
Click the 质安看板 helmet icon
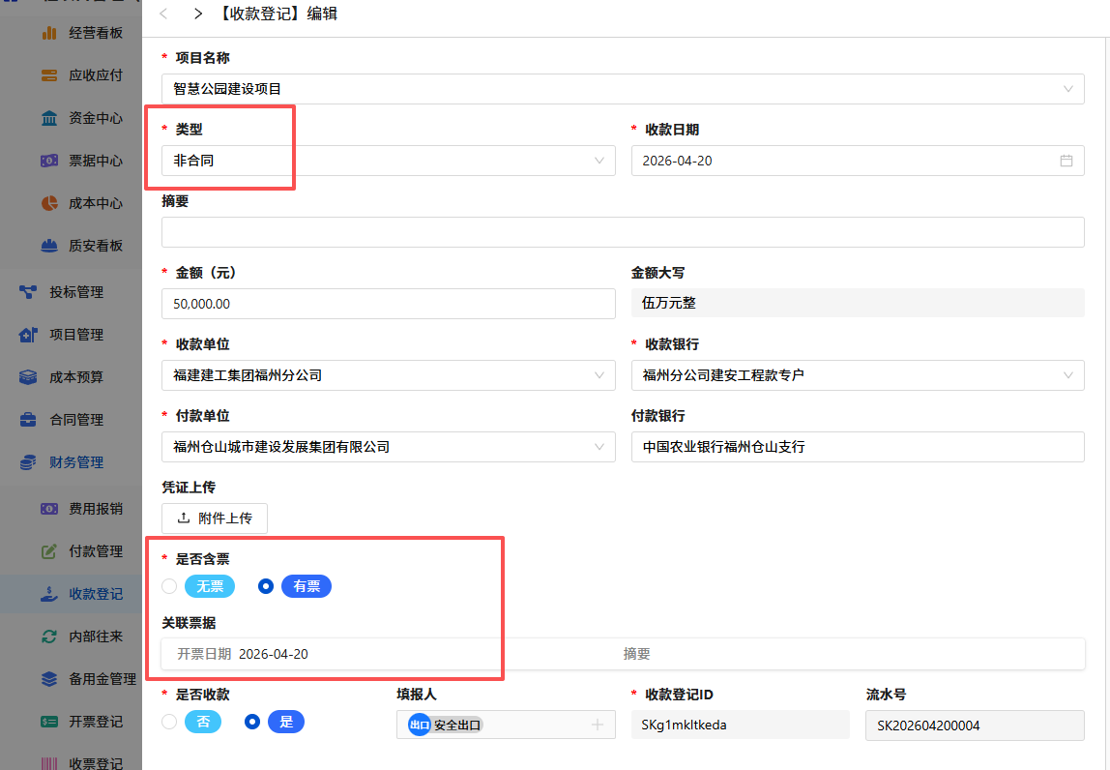[x=49, y=246]
